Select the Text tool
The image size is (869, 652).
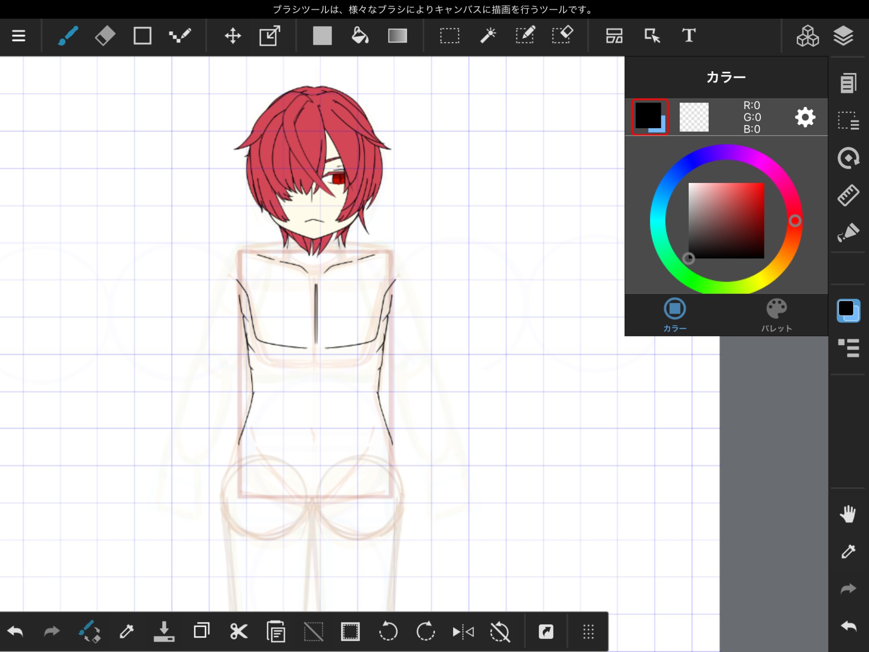tap(689, 36)
